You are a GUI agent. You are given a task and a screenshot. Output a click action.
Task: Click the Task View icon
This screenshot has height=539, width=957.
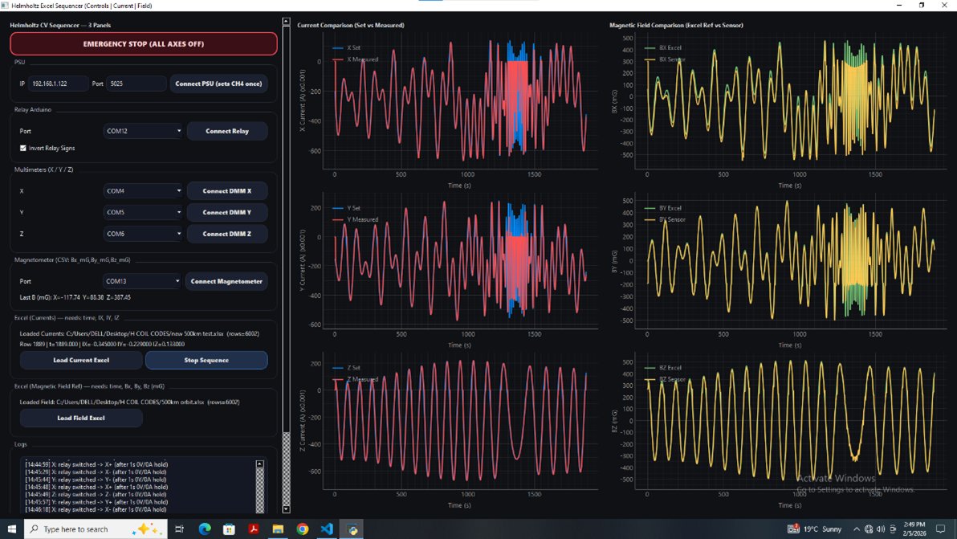[x=180, y=529]
